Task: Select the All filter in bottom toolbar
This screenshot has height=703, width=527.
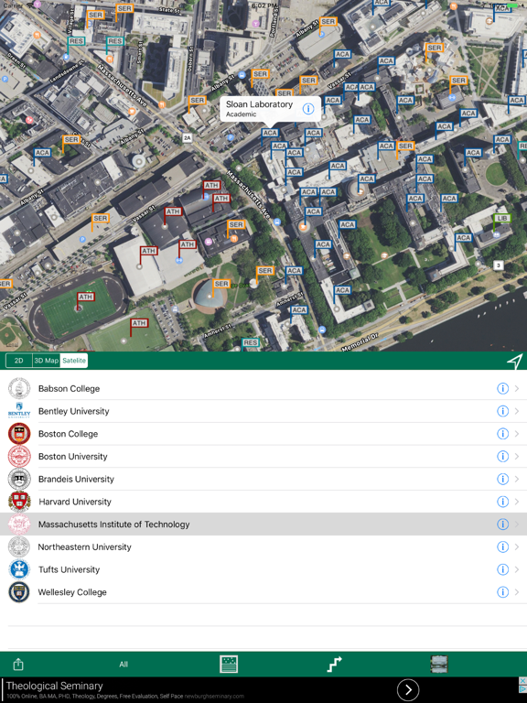Action: (124, 665)
